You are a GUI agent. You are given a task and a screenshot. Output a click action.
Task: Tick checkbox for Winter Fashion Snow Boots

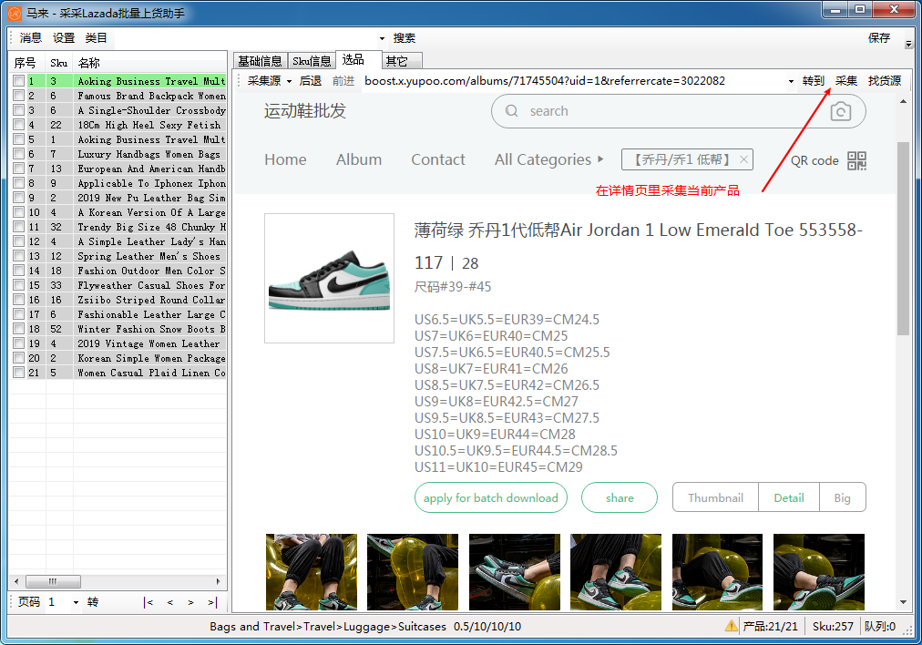tap(19, 329)
